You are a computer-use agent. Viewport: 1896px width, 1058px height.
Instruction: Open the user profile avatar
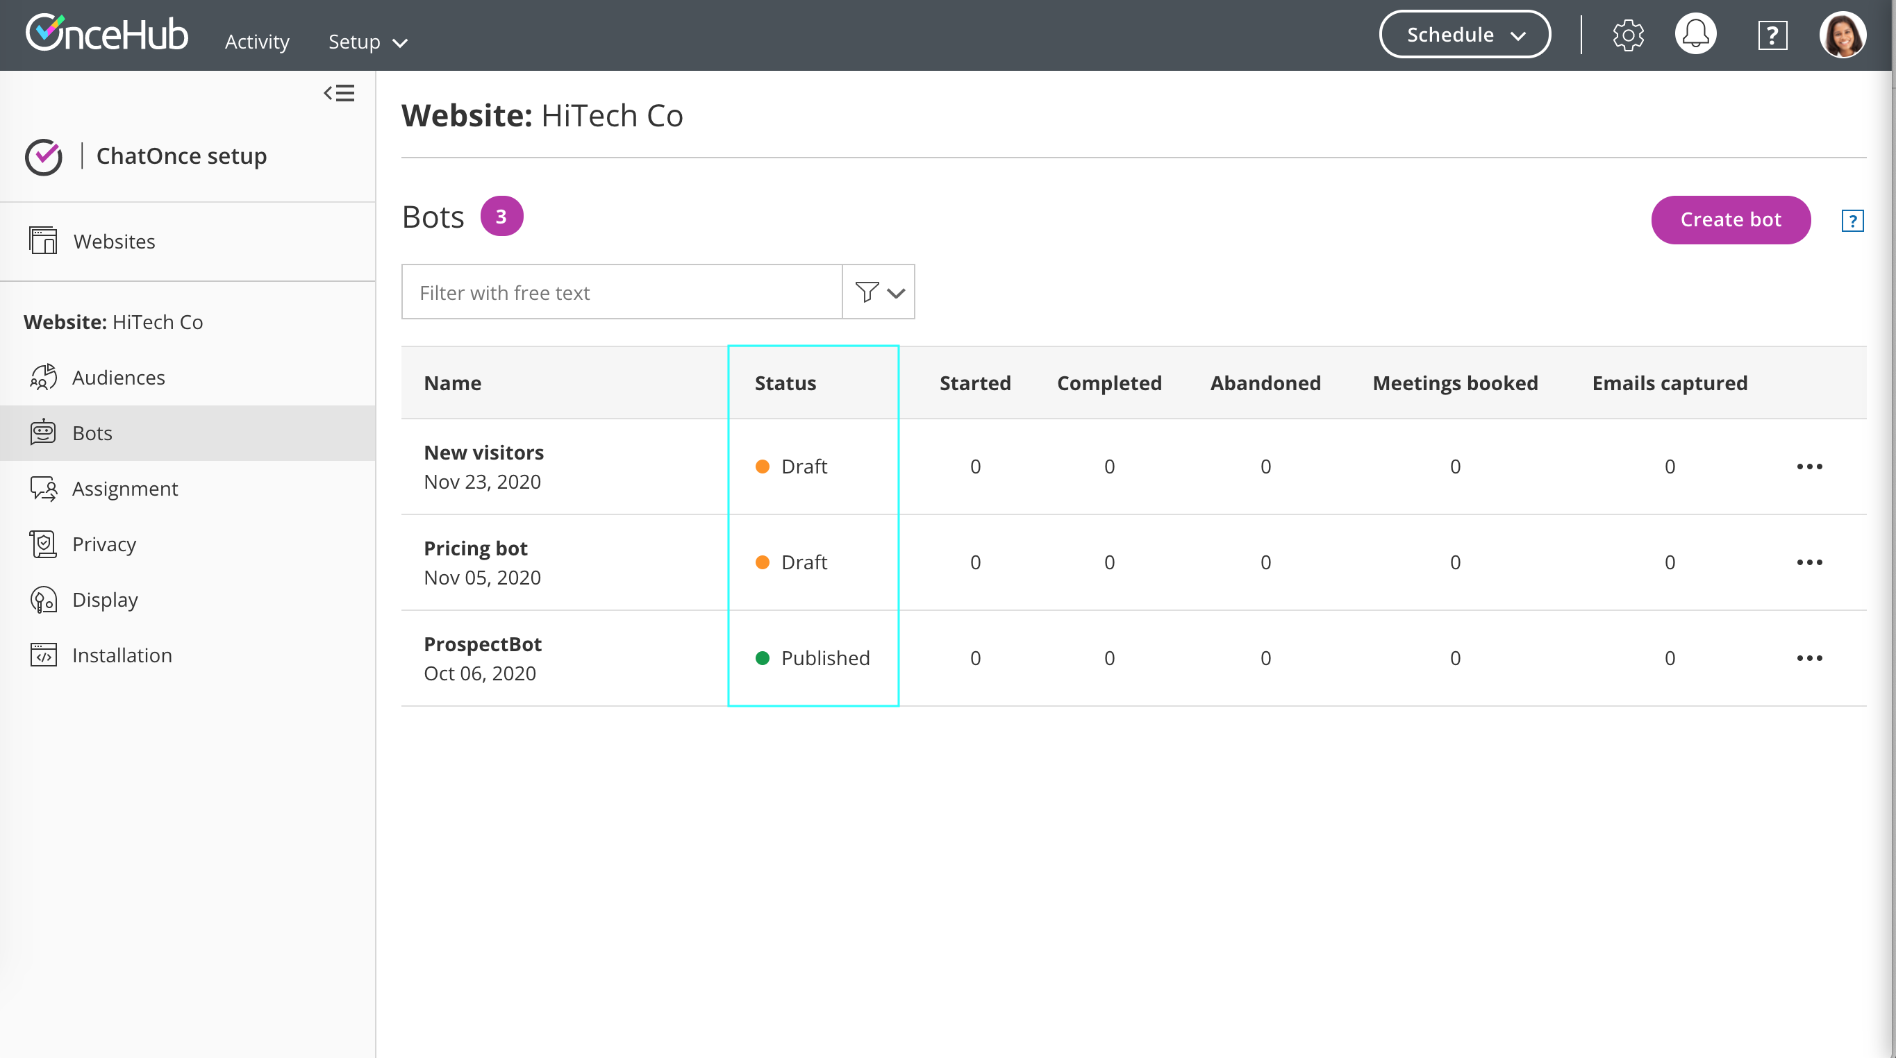1843,35
